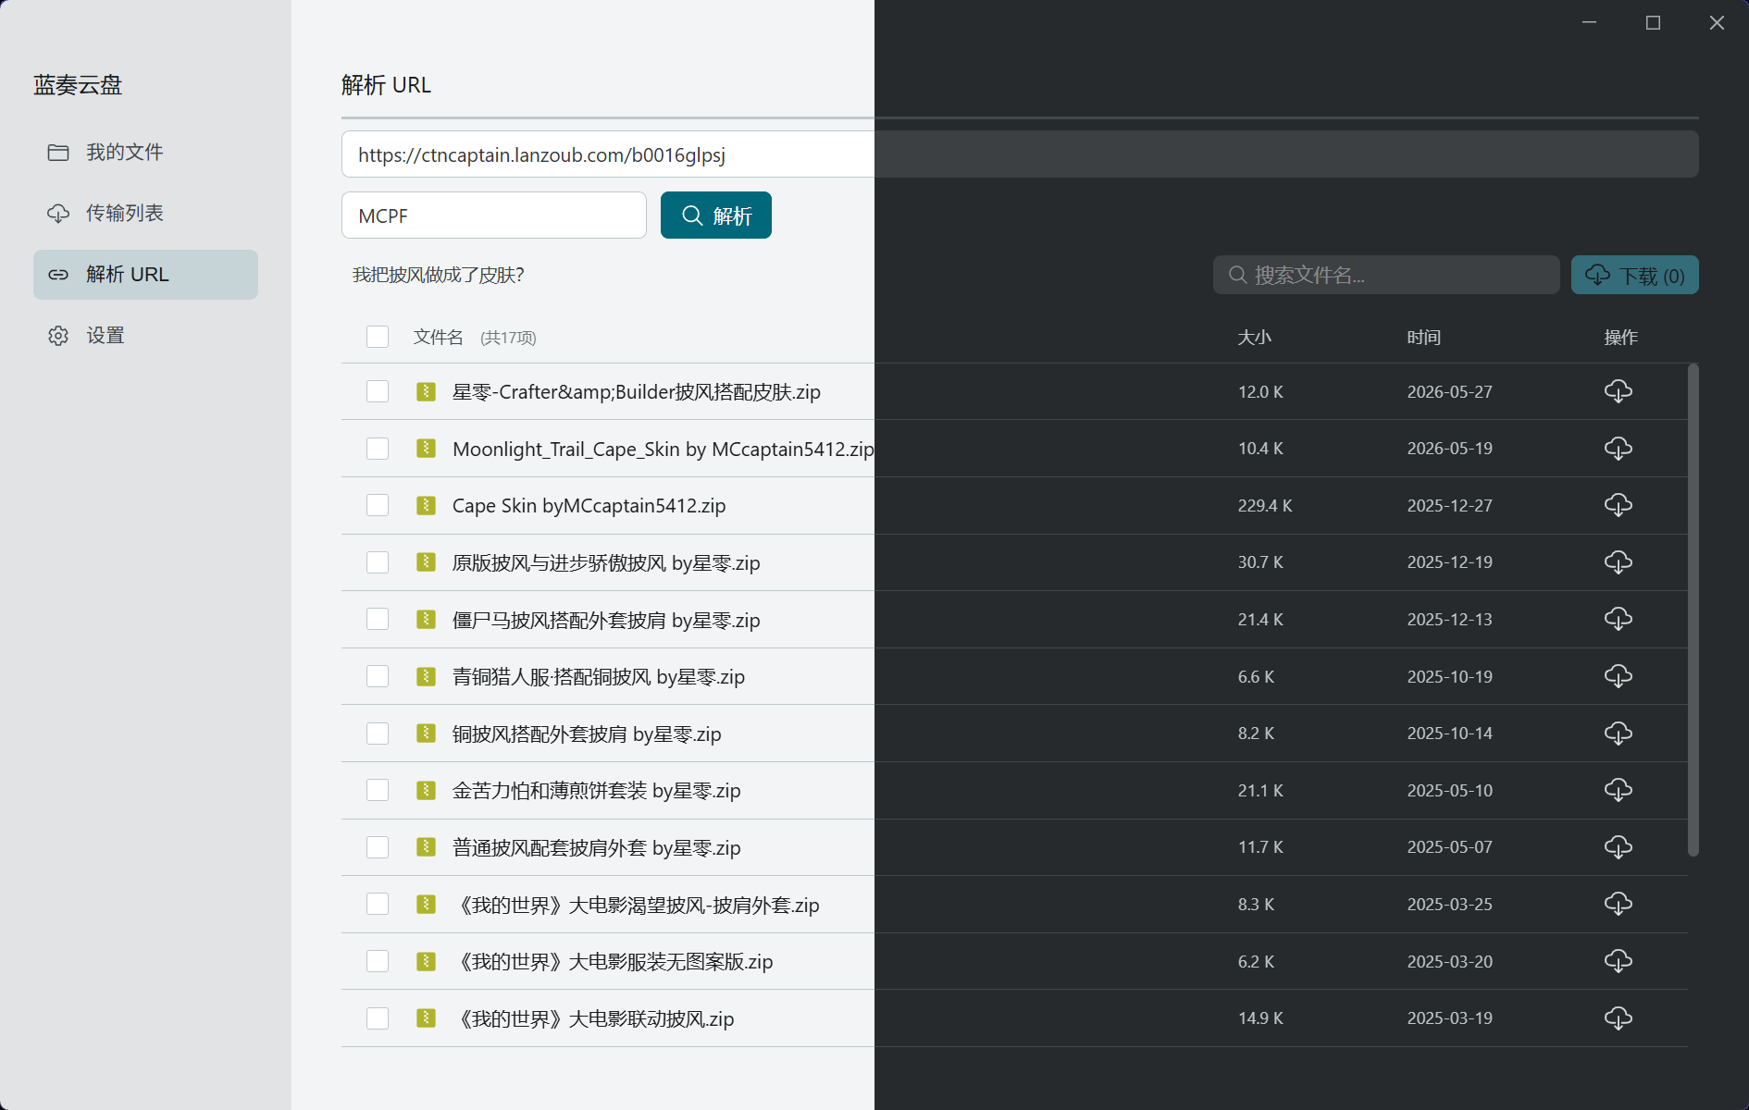Click the zip icon beside 铜披风搭配外套披肩
1749x1110 pixels.
pos(426,734)
